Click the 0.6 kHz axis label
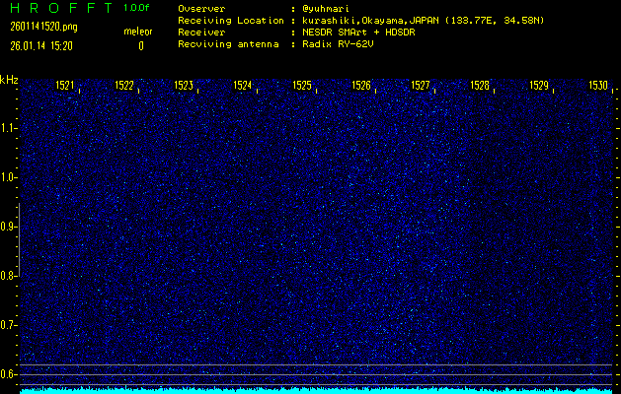Image resolution: width=621 pixels, height=394 pixels. (x=7, y=374)
